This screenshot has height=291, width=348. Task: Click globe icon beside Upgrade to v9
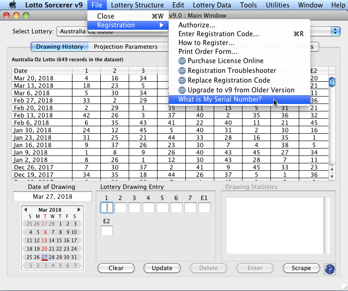click(182, 90)
